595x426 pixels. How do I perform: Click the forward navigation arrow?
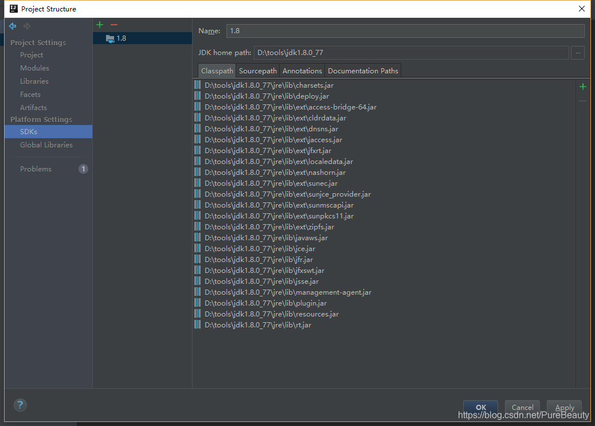pos(27,26)
